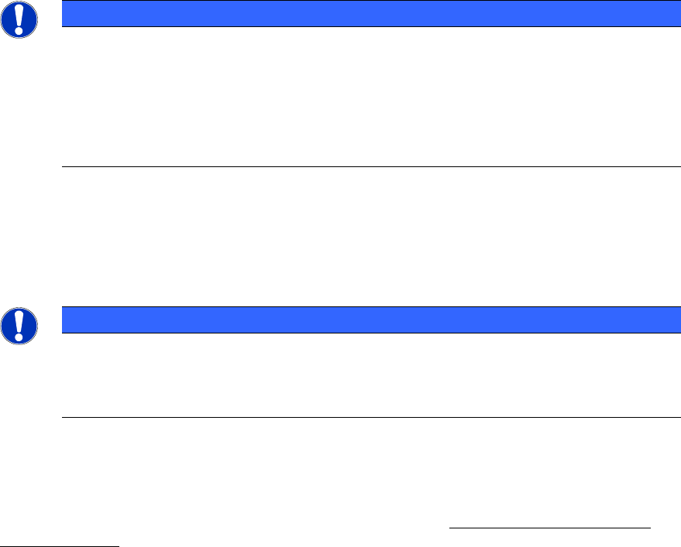Select the second notice's blue header bar
The image size is (681, 547).
[x=366, y=320]
